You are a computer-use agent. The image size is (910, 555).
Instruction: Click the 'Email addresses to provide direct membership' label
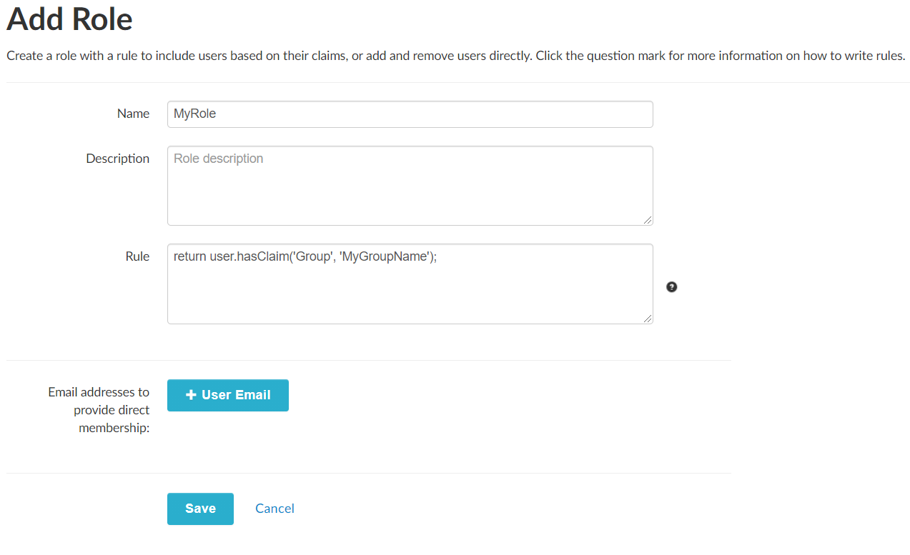pyautogui.click(x=99, y=410)
